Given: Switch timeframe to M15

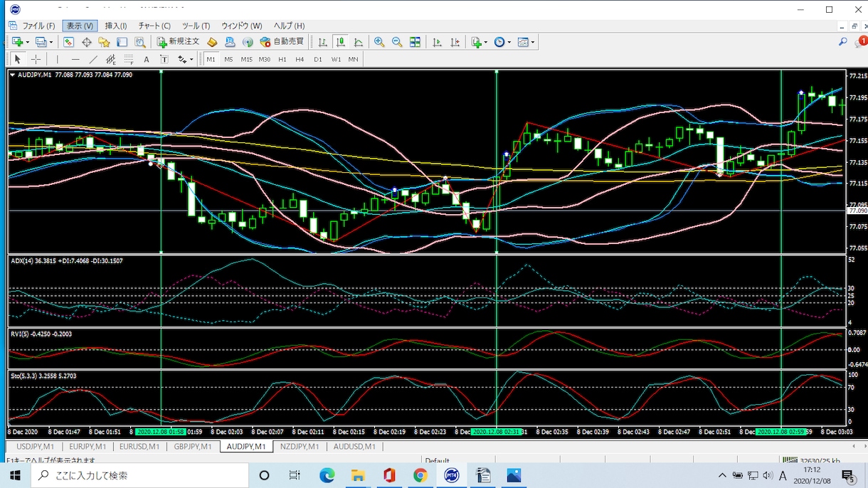Looking at the screenshot, I should [x=246, y=60].
